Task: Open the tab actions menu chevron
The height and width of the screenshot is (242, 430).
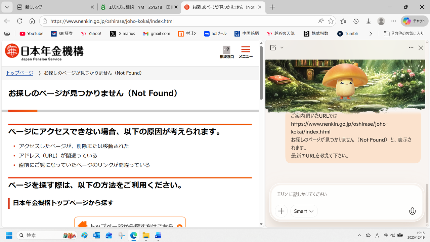Action: (x=7, y=7)
